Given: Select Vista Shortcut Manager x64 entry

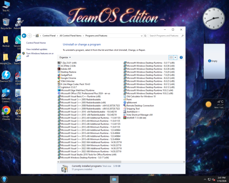Looking at the screenshot, I should pyautogui.click(x=138, y=115).
